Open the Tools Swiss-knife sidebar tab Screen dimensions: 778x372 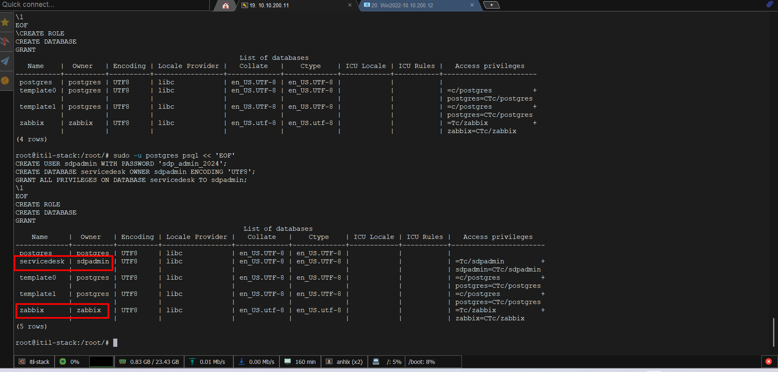5,42
